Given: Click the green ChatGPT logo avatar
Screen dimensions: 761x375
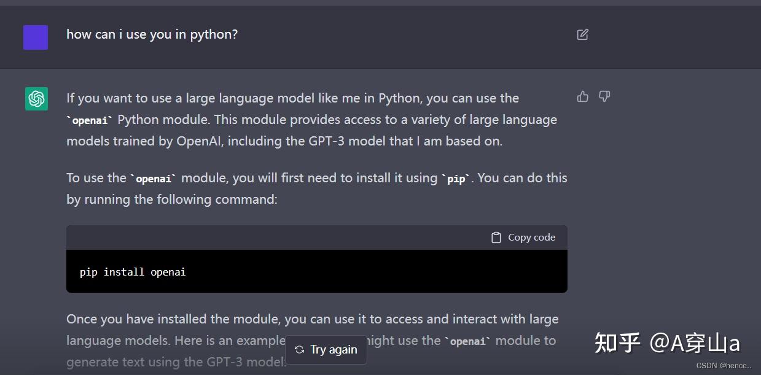Looking at the screenshot, I should pos(36,98).
